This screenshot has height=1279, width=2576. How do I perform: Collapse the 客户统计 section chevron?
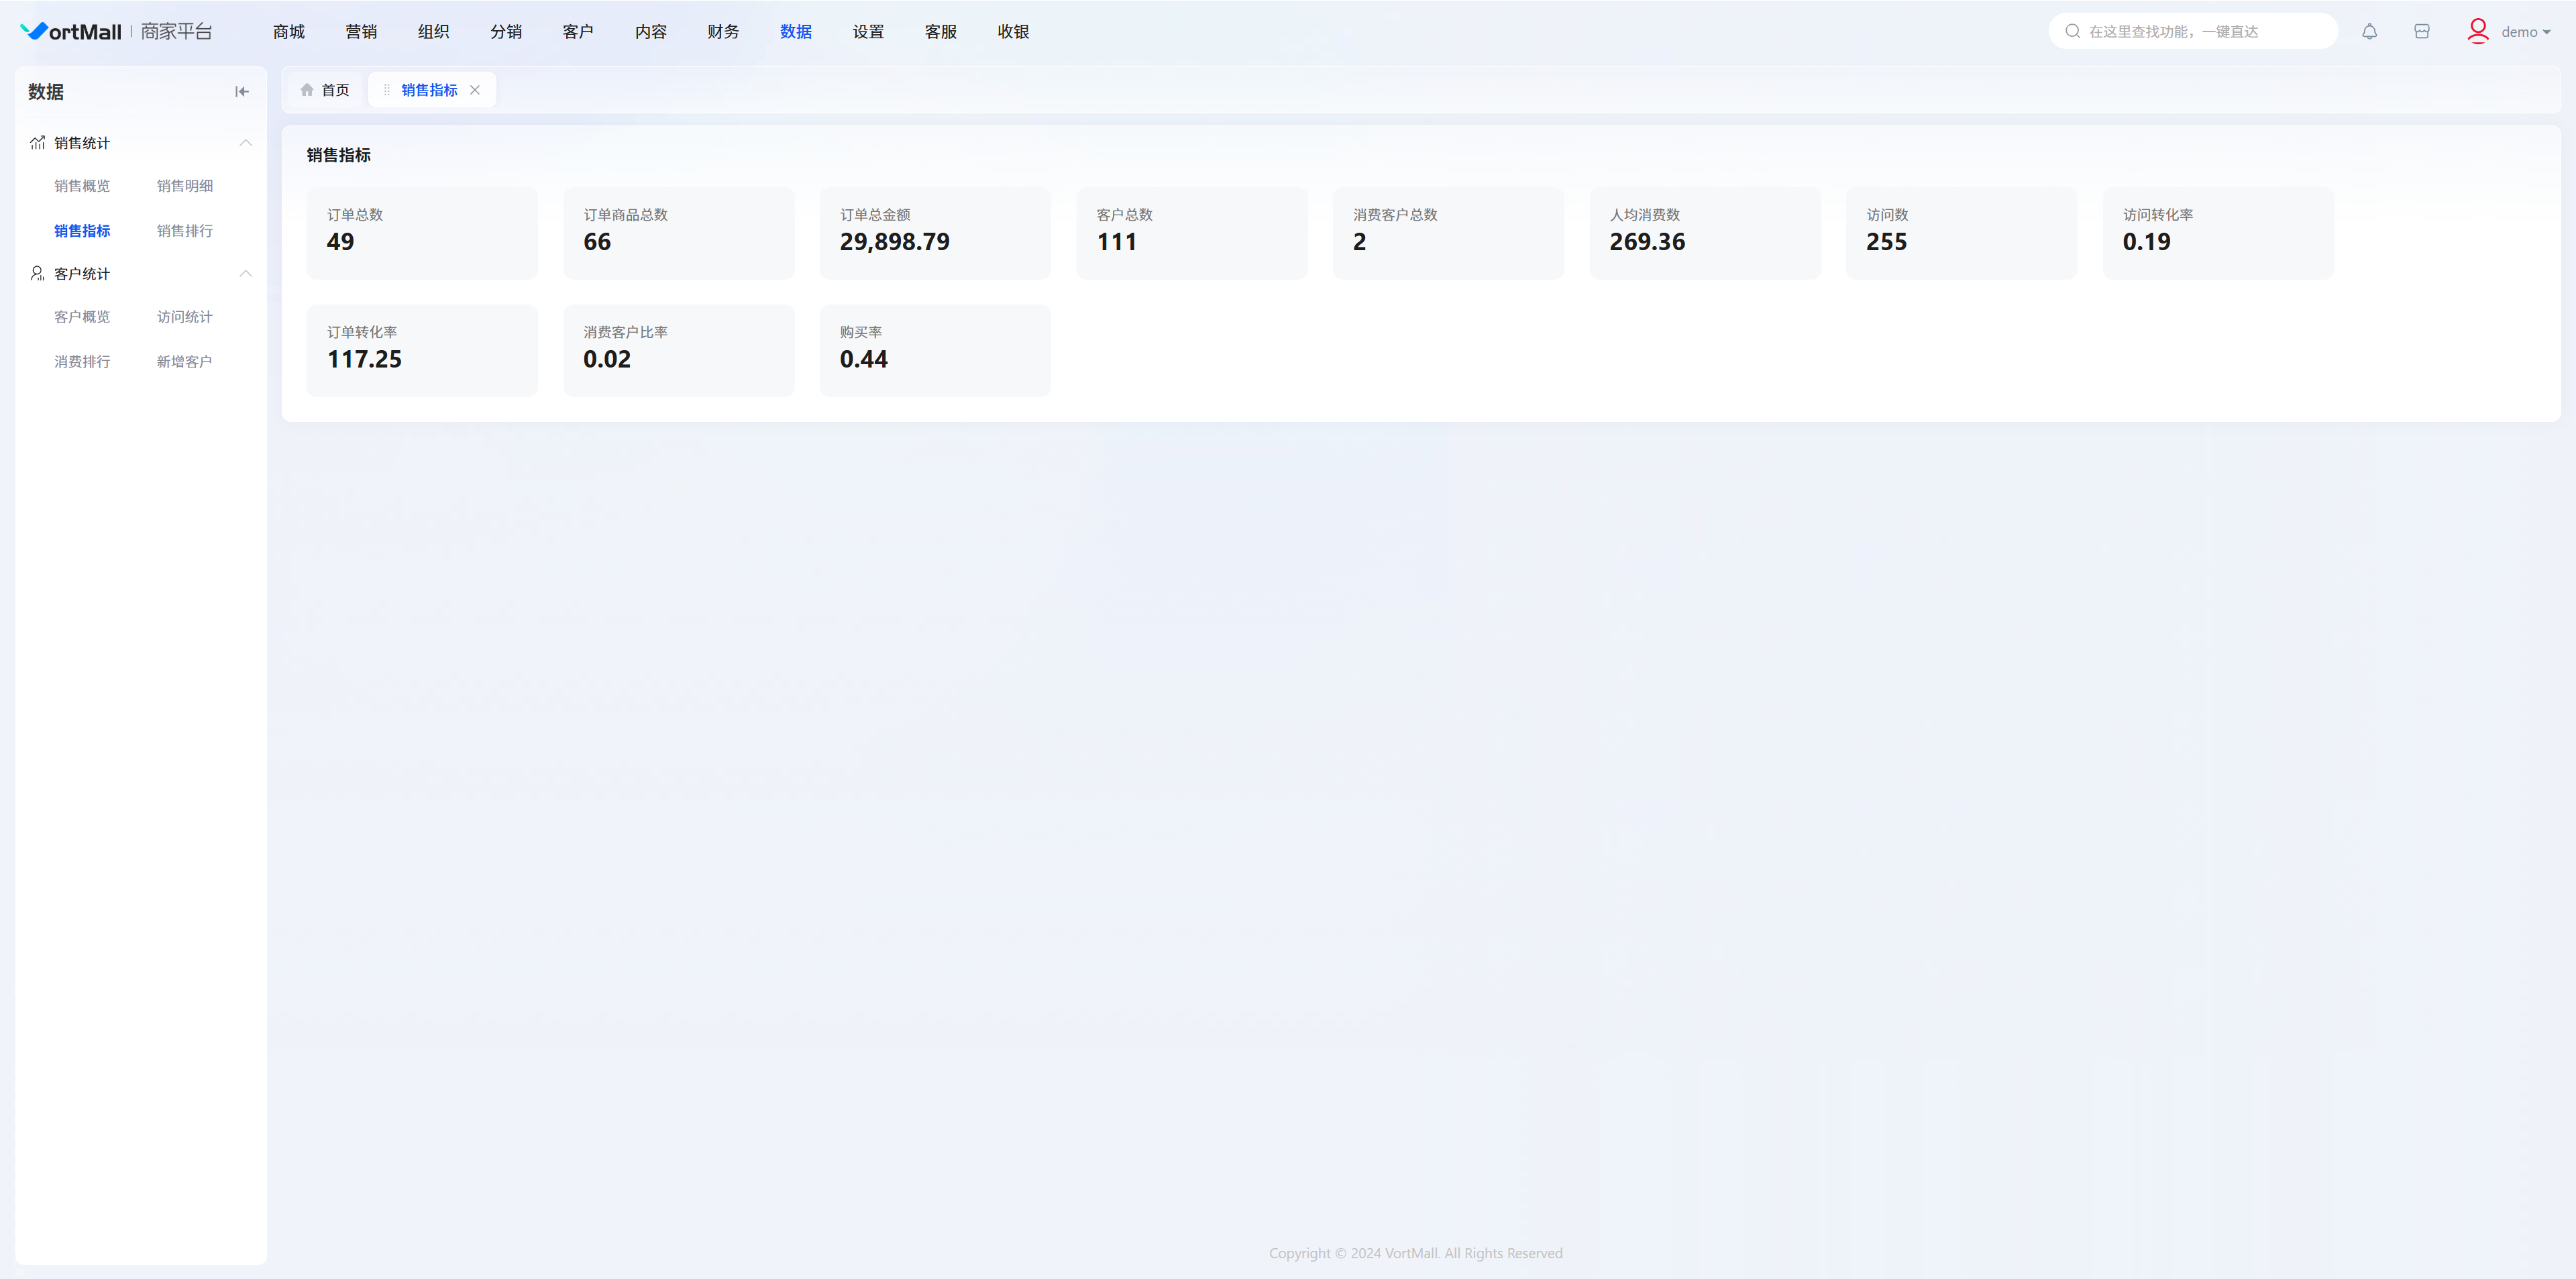point(245,274)
